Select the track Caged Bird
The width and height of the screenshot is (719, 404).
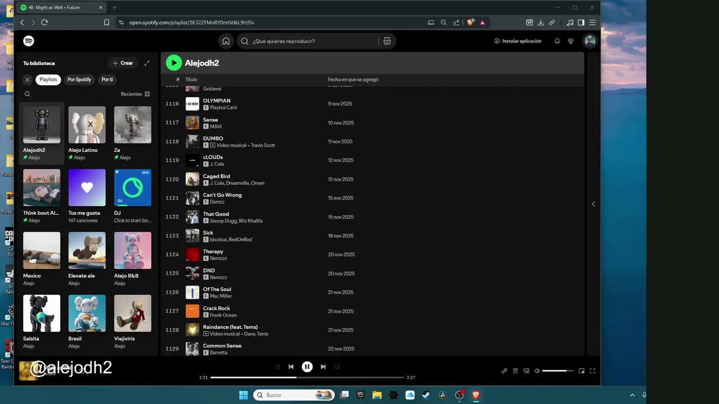click(x=216, y=176)
